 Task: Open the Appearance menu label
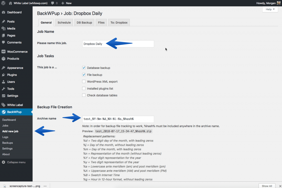[15, 68]
